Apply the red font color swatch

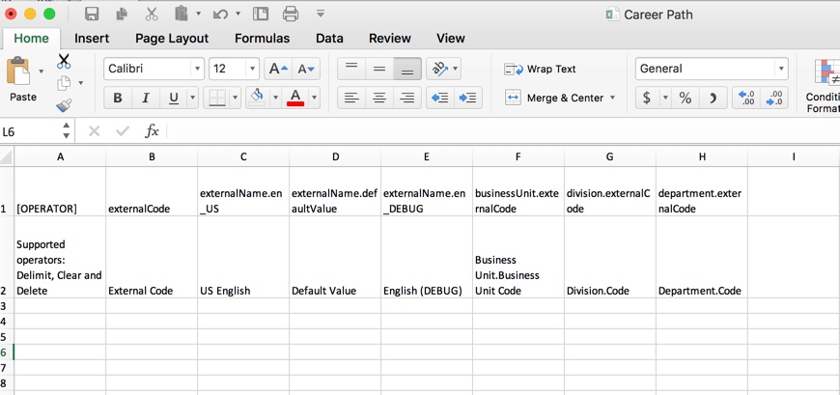coord(295,98)
